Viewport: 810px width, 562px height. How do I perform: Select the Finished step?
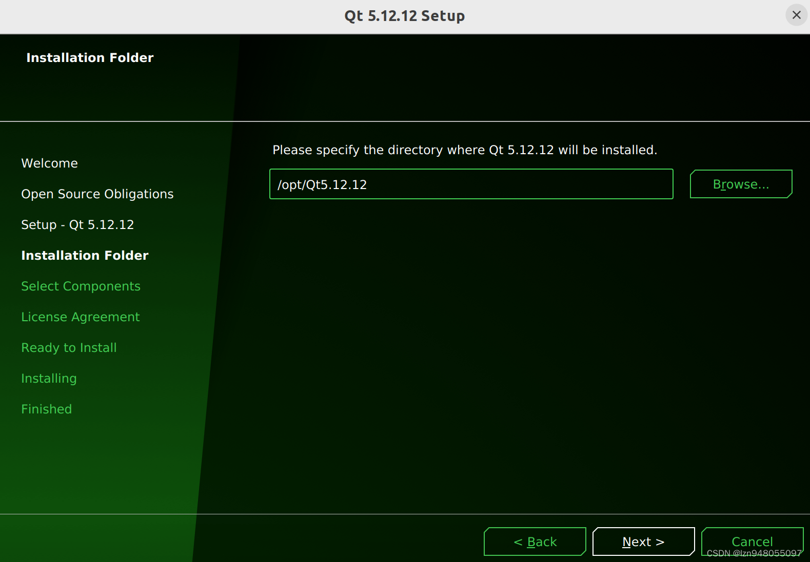click(46, 409)
